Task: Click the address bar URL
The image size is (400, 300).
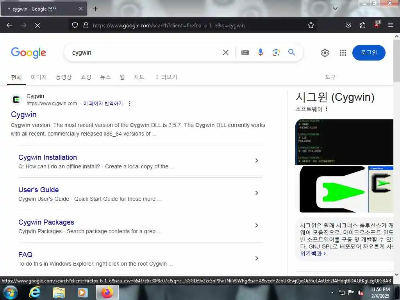Action: coord(169,25)
